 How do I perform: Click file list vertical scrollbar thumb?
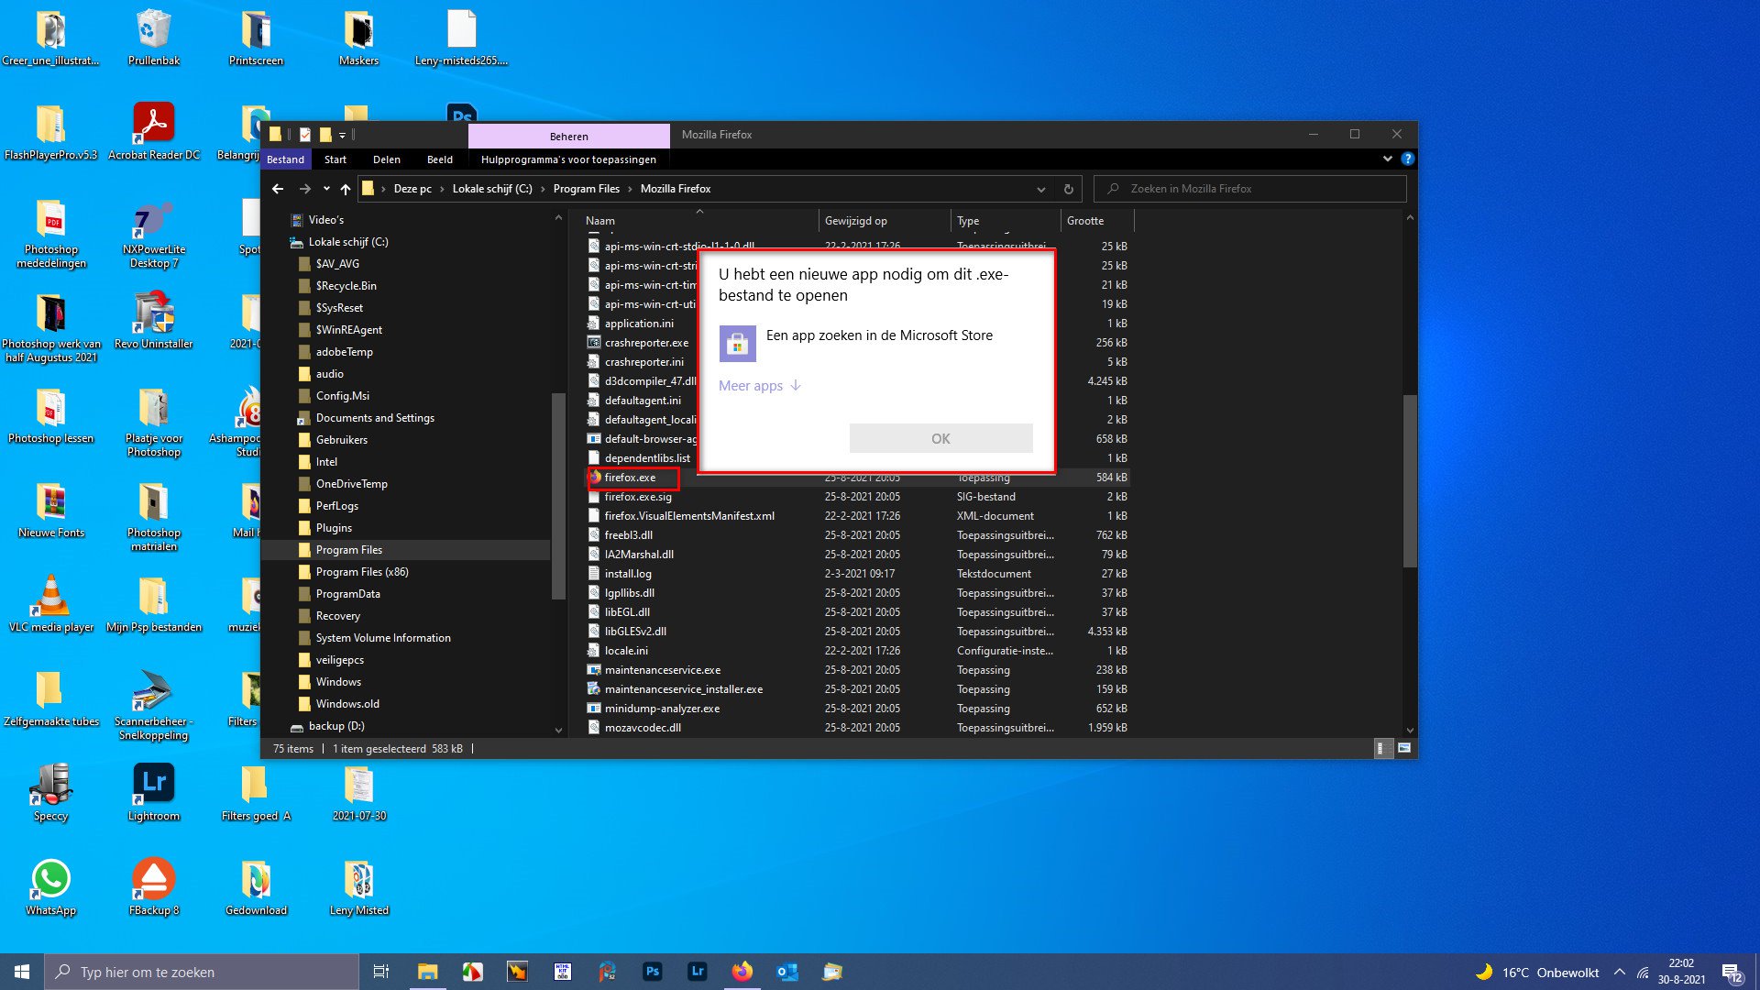pyautogui.click(x=1410, y=480)
